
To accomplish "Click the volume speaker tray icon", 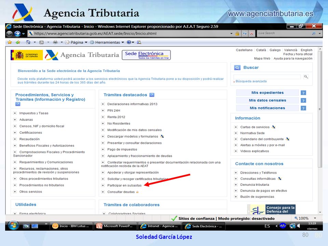I will 299,226.
